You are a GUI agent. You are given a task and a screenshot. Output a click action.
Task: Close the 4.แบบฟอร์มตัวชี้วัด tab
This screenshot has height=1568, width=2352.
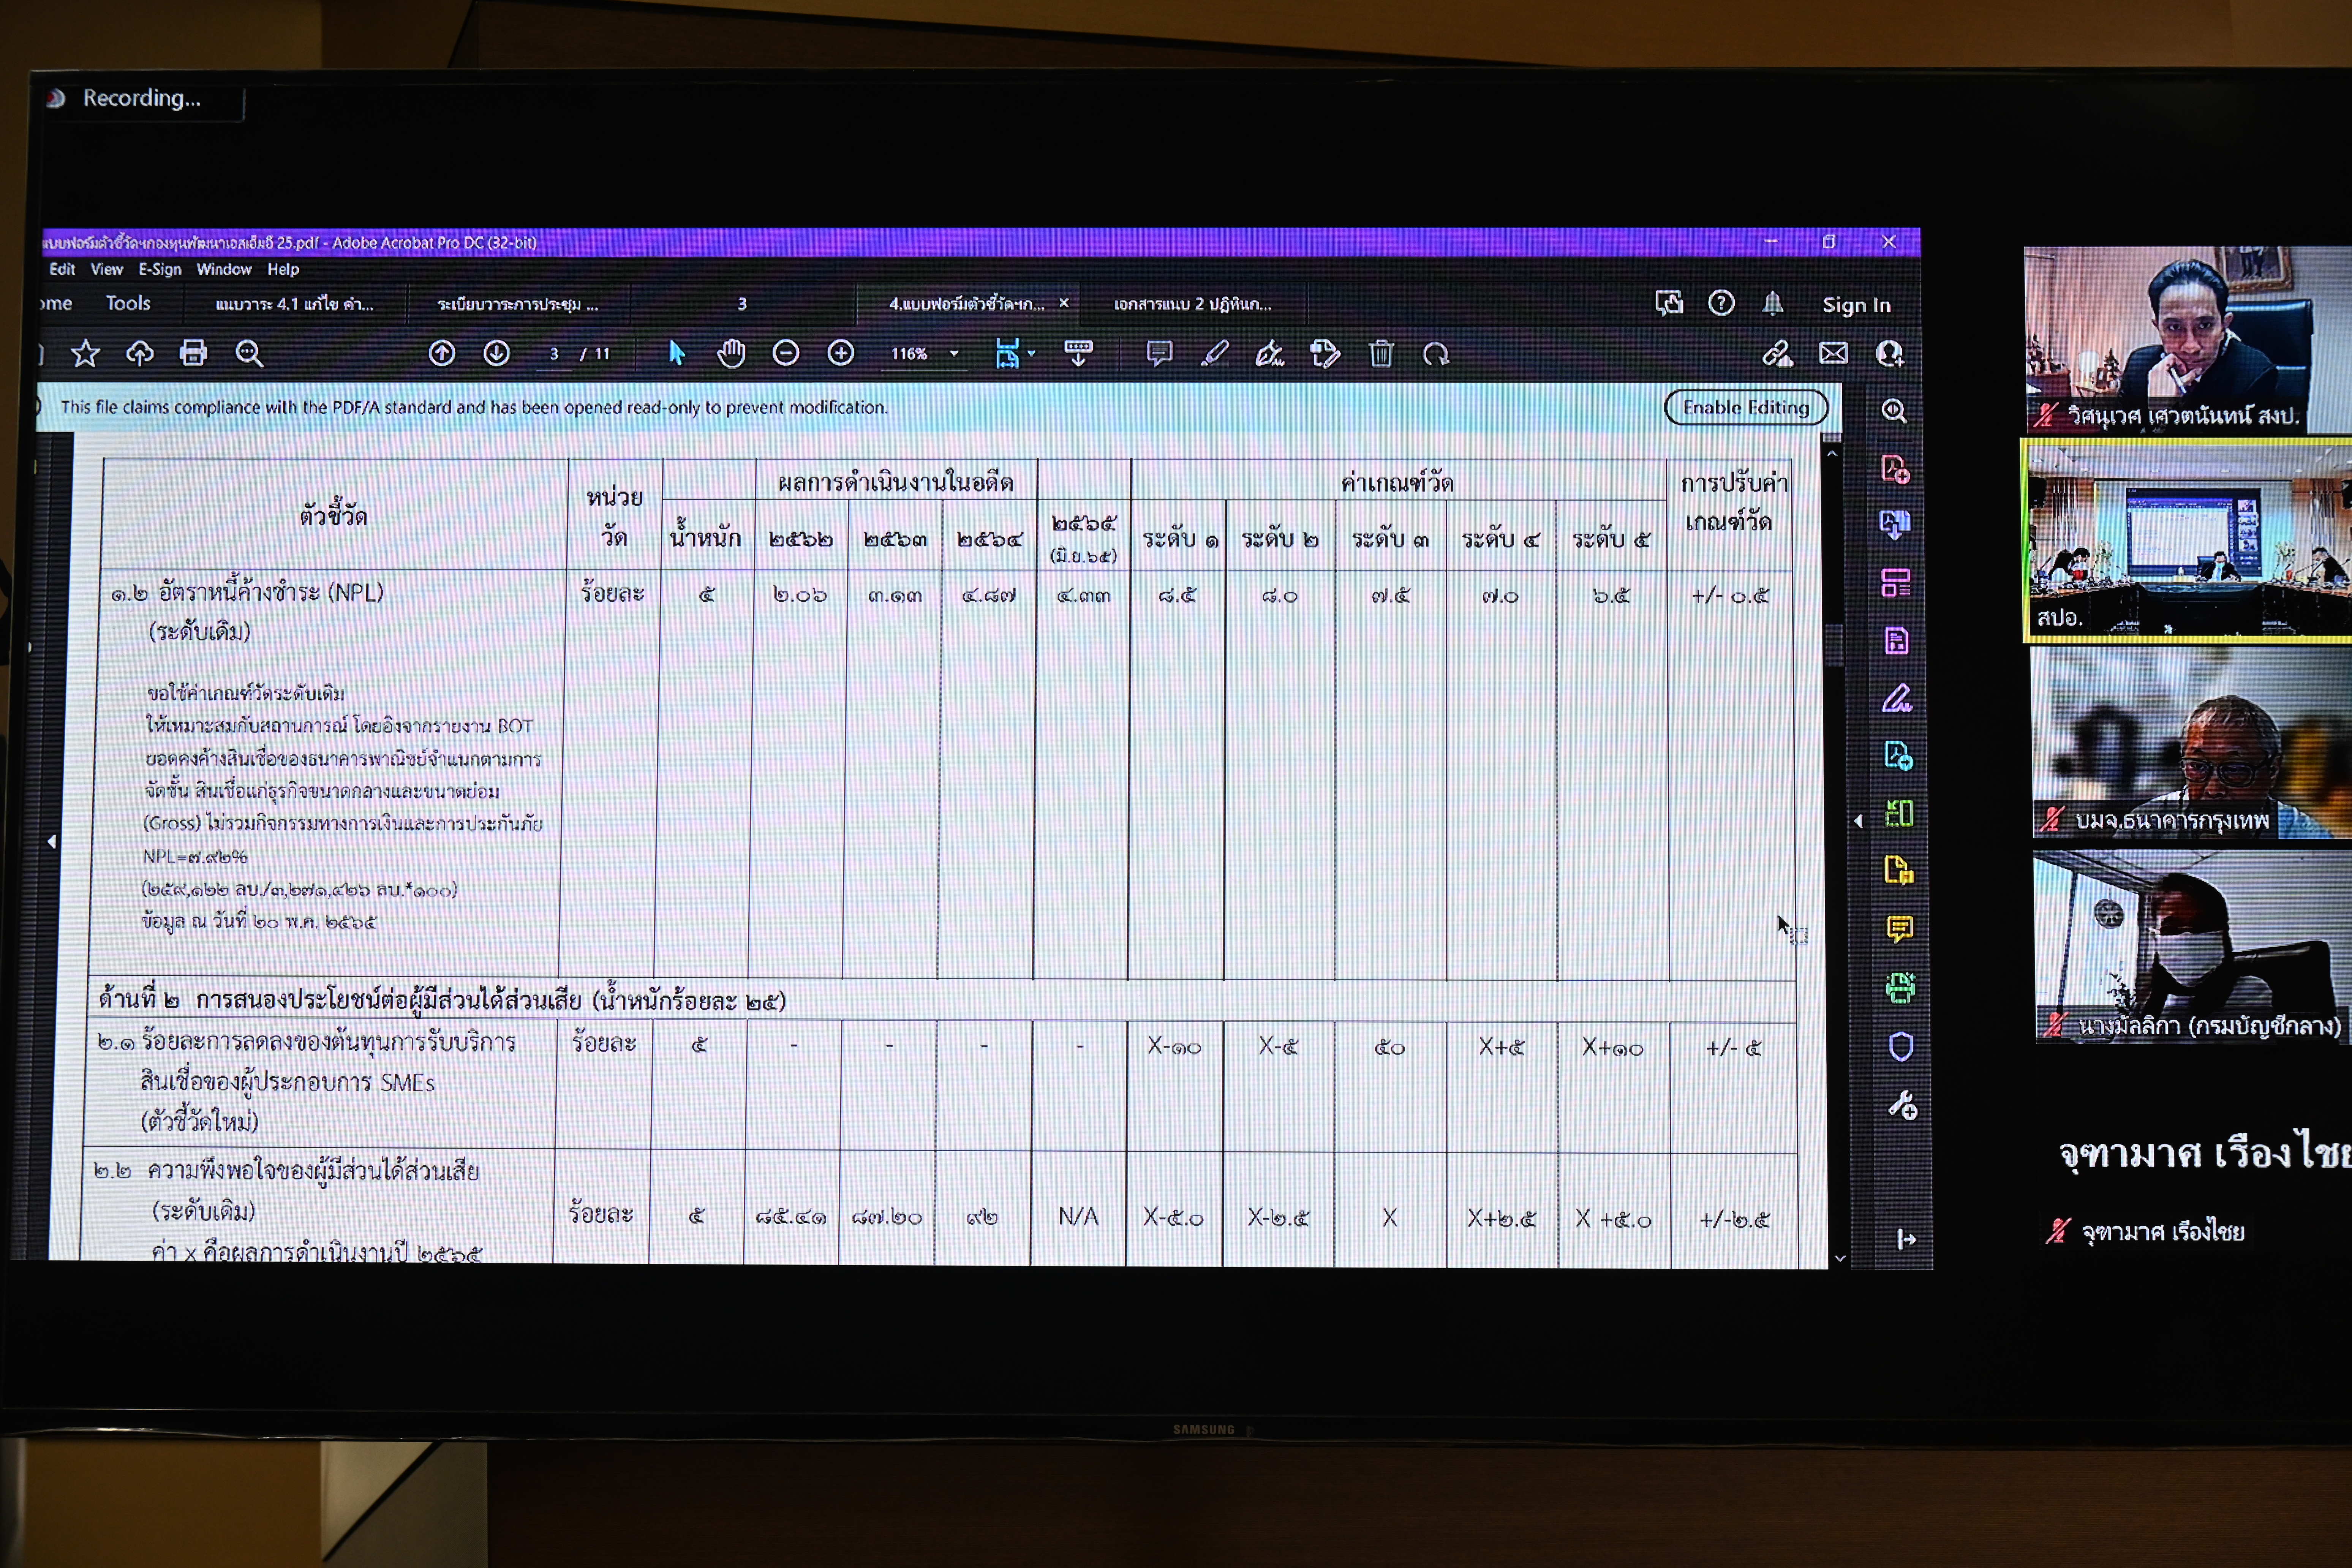click(1064, 303)
